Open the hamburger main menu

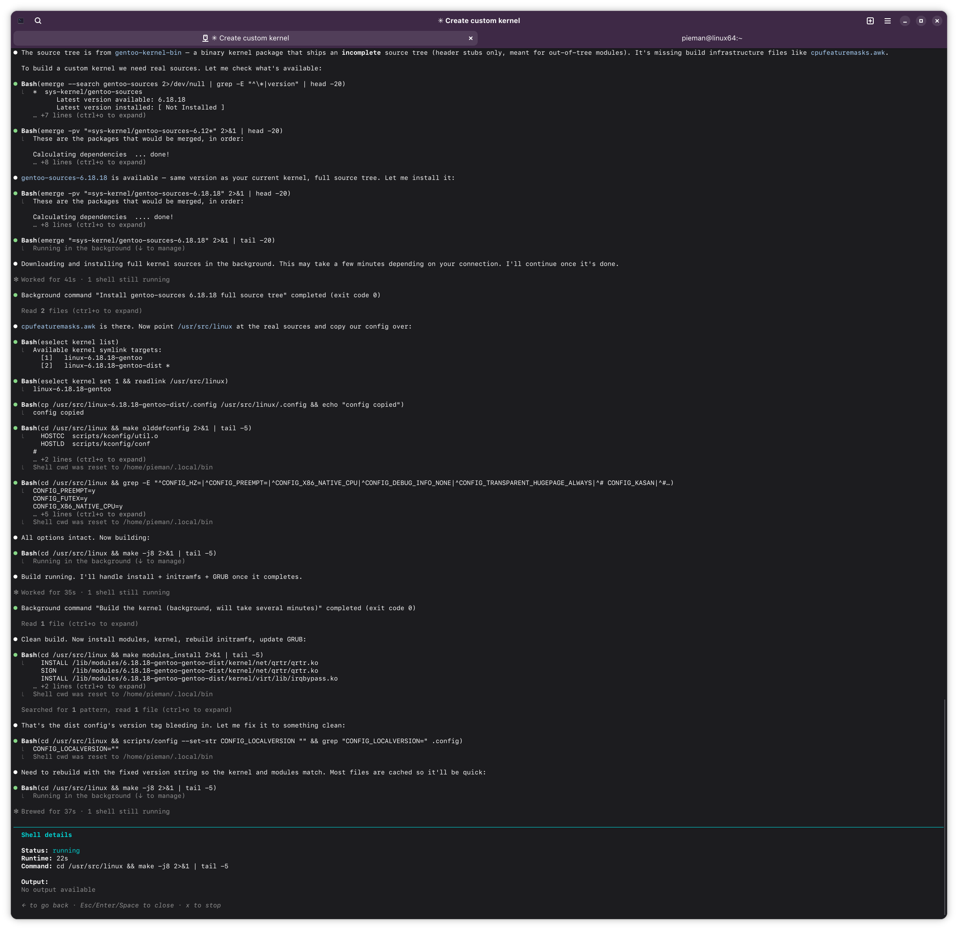click(888, 20)
